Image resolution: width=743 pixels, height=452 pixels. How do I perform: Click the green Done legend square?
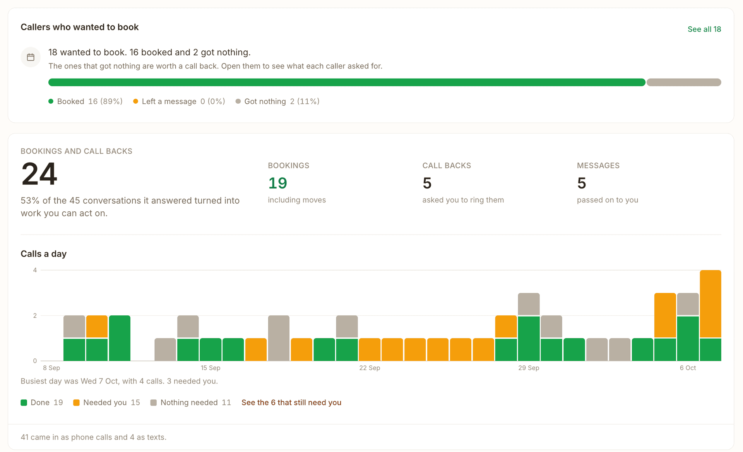point(24,402)
